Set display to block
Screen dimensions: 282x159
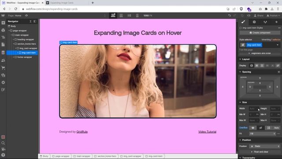252,66
